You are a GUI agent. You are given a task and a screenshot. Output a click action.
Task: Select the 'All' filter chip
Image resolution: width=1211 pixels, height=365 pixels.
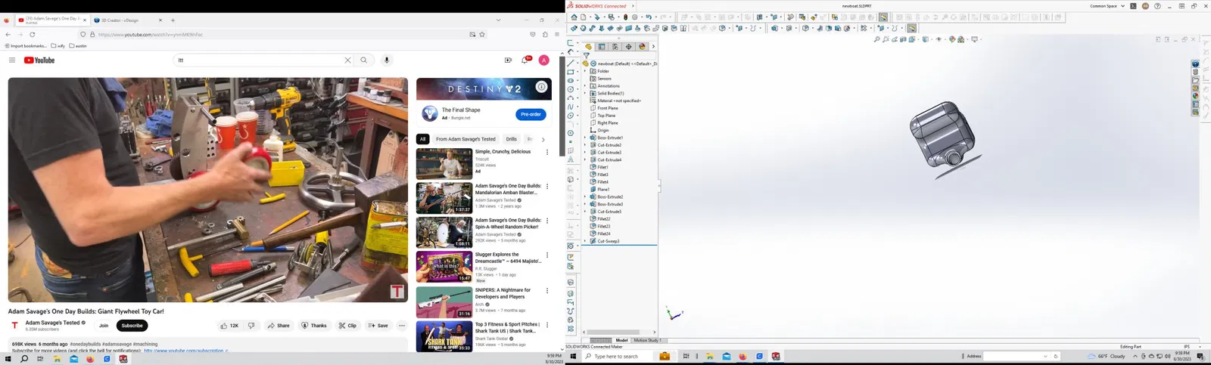(x=422, y=139)
